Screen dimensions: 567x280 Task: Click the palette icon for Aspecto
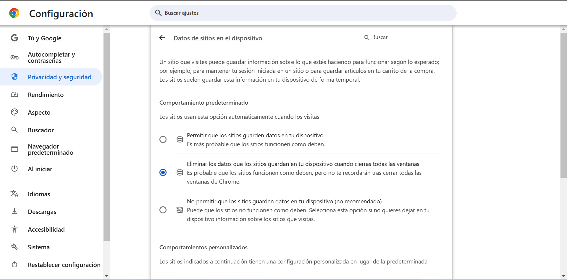click(x=14, y=112)
